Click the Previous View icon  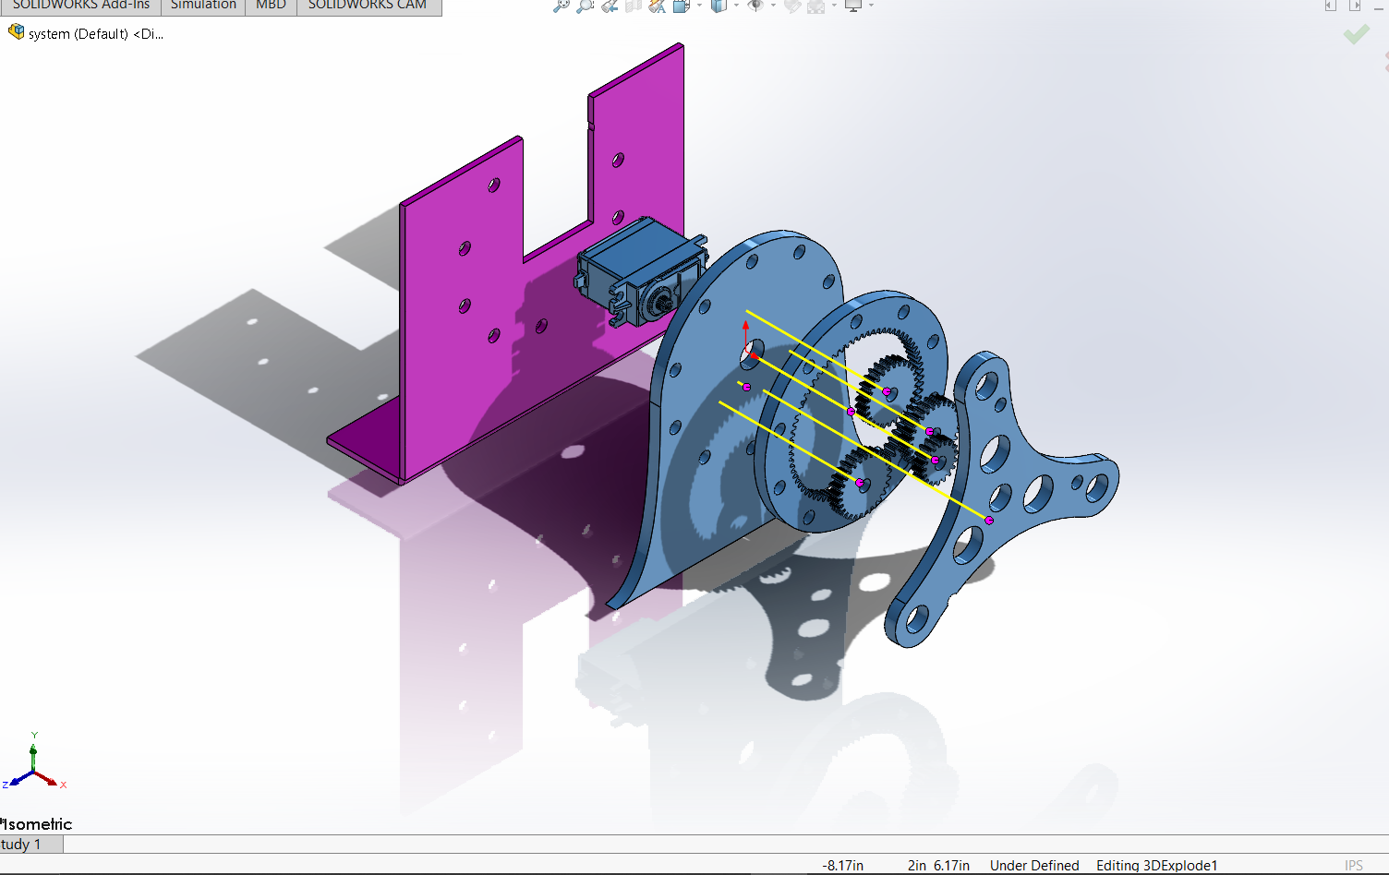click(610, 5)
